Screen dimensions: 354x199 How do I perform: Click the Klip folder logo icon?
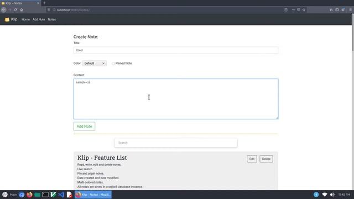(7, 19)
